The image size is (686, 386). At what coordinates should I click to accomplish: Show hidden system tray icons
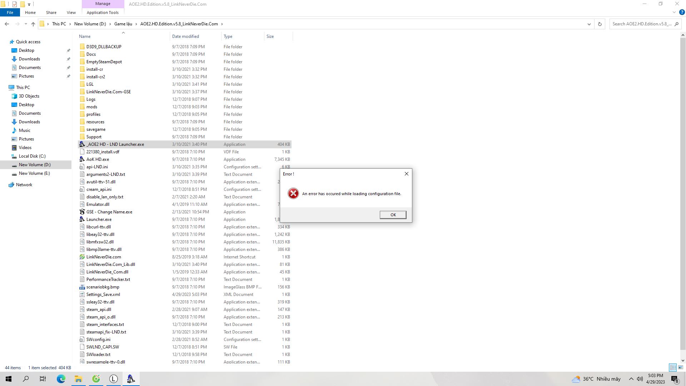point(631,379)
